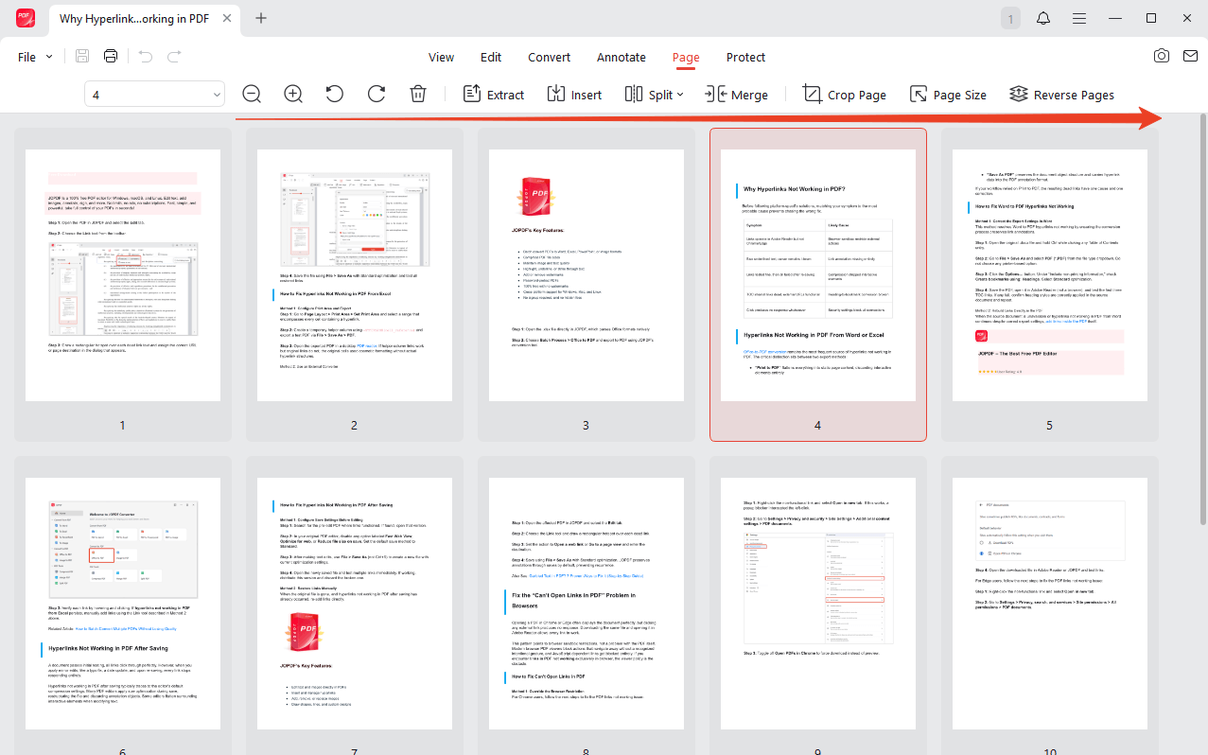Rotate page counterclockwise
The width and height of the screenshot is (1208, 755).
[x=335, y=94]
